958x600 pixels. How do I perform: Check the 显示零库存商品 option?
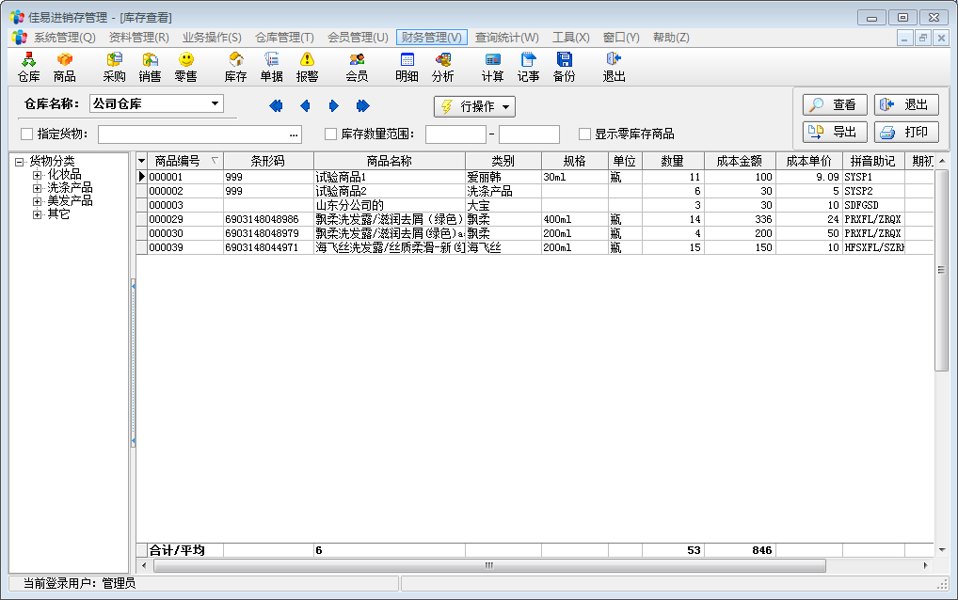point(584,134)
